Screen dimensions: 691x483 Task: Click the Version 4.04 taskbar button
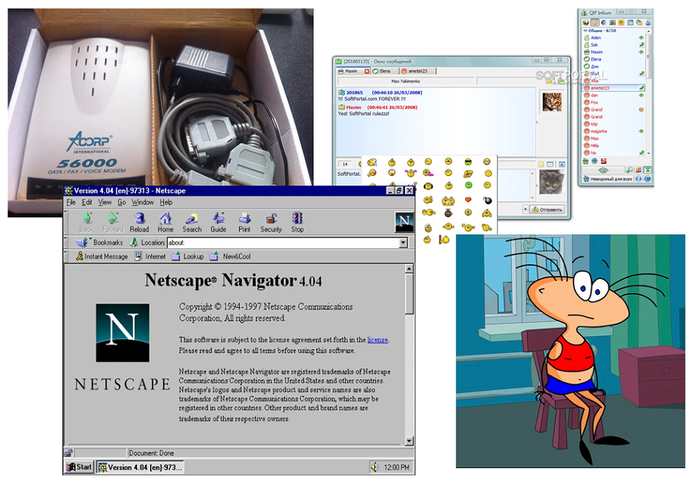(x=140, y=467)
